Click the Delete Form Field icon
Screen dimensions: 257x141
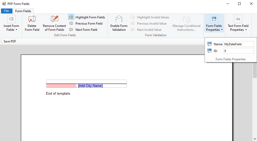click(x=32, y=19)
